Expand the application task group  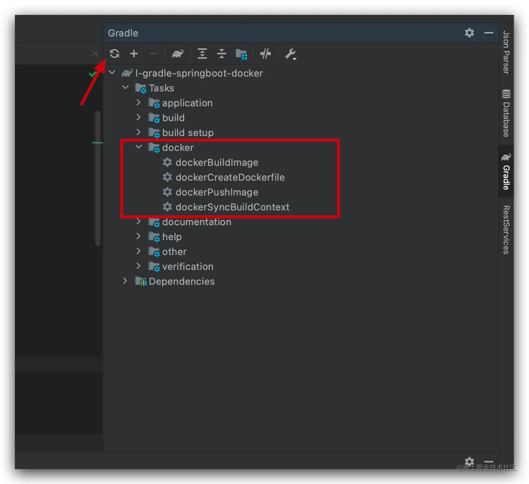pos(138,102)
